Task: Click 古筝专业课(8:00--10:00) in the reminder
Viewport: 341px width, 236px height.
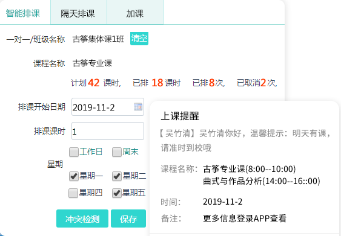Action: point(249,169)
